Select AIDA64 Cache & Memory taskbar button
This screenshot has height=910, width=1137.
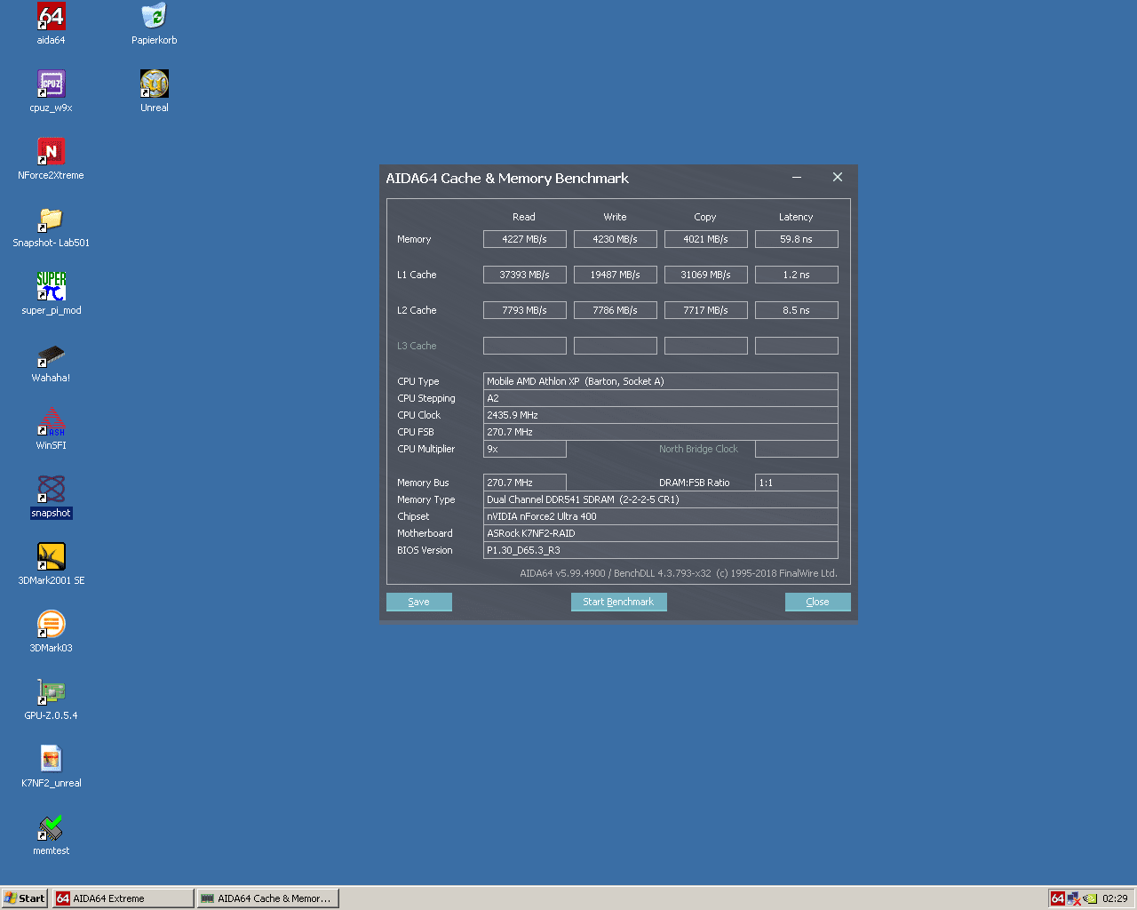click(x=268, y=898)
